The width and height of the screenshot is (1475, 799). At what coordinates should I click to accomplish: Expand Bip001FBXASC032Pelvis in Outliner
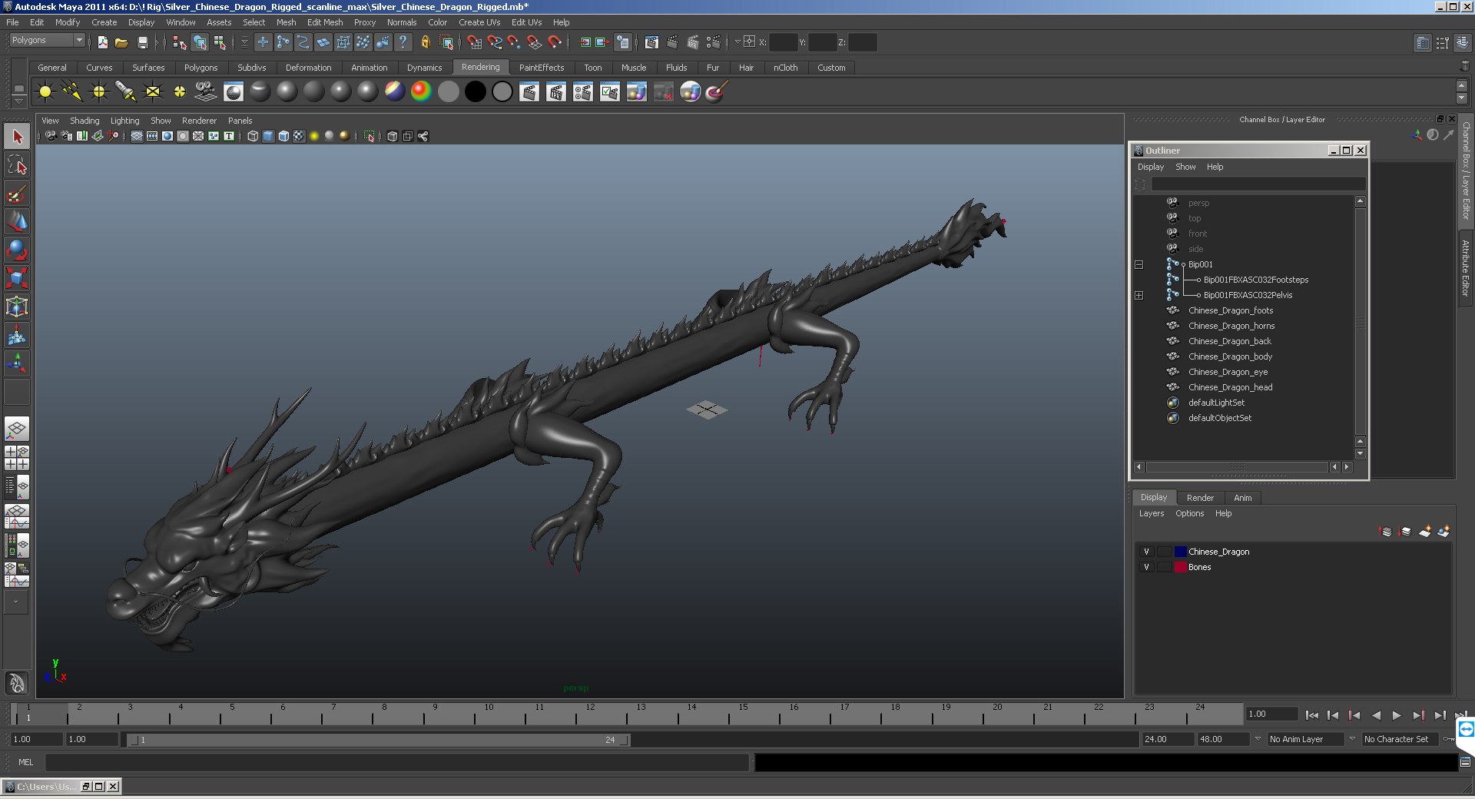click(1139, 295)
